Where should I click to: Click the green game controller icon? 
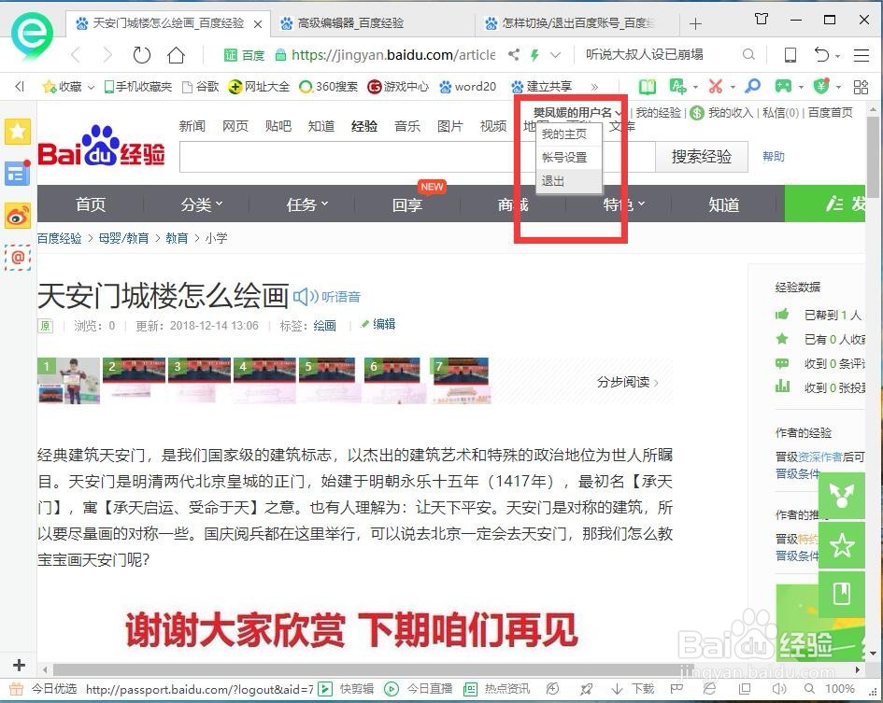click(x=783, y=86)
